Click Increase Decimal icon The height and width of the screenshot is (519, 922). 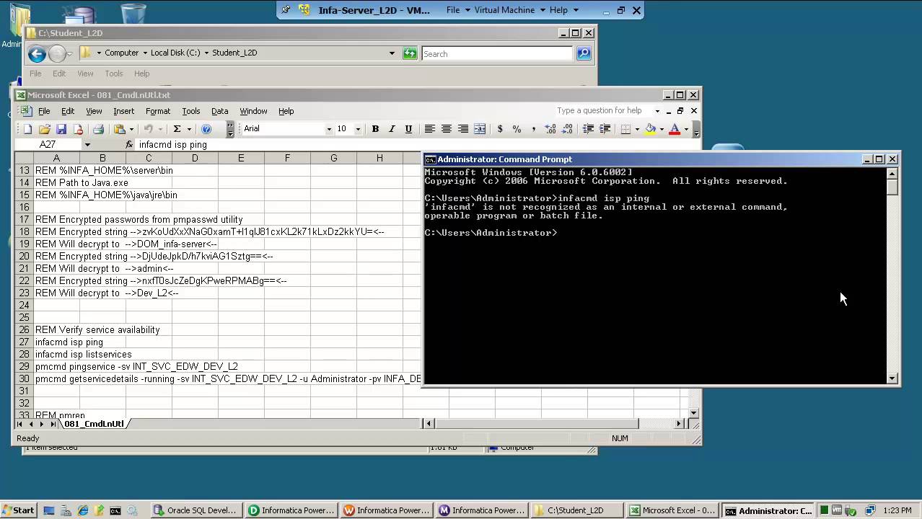550,129
